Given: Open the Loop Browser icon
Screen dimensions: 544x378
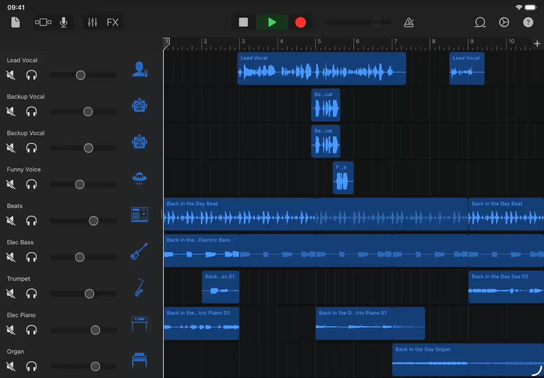Looking at the screenshot, I should (x=480, y=22).
